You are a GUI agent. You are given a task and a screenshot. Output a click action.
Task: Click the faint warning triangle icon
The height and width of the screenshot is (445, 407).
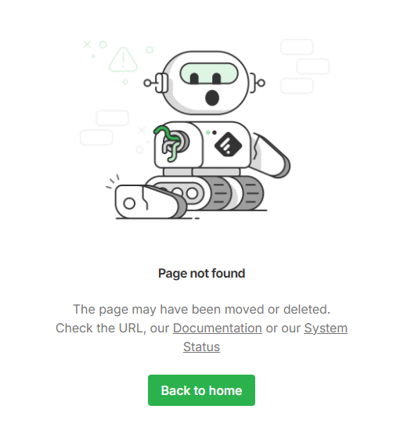click(x=123, y=59)
